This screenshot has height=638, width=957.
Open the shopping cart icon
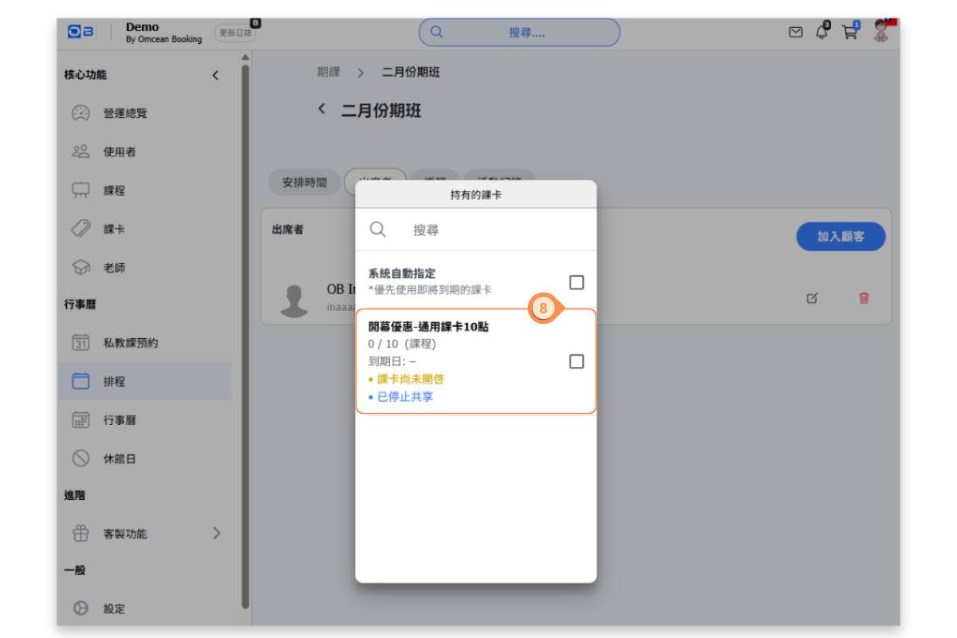click(x=849, y=33)
